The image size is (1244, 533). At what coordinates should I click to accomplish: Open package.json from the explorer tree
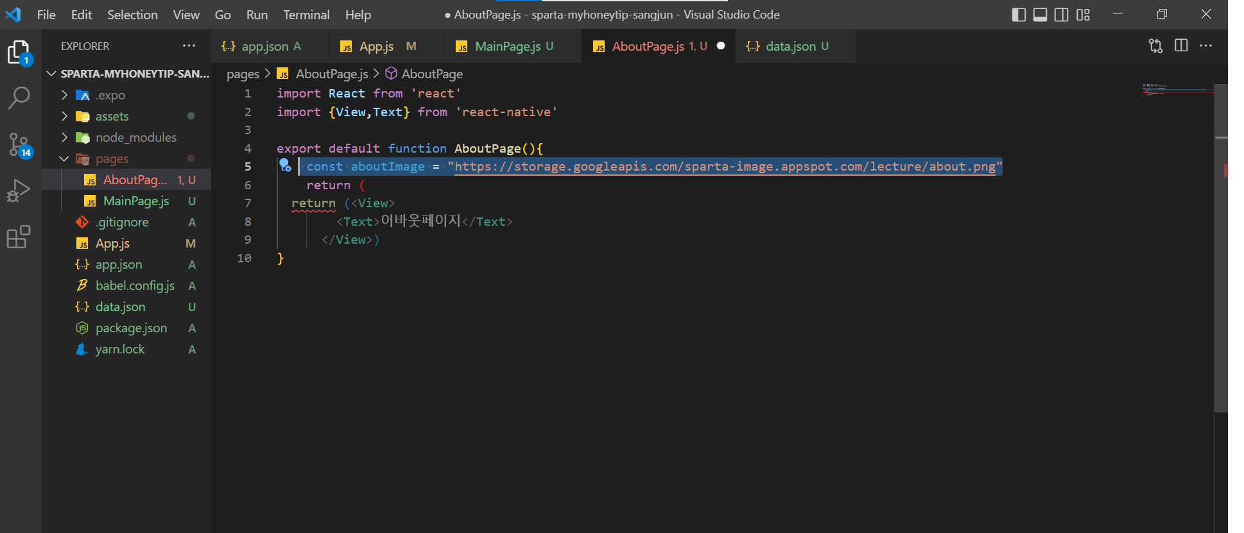(x=126, y=328)
